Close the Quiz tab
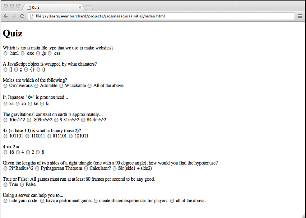 pyautogui.click(x=80, y=7)
